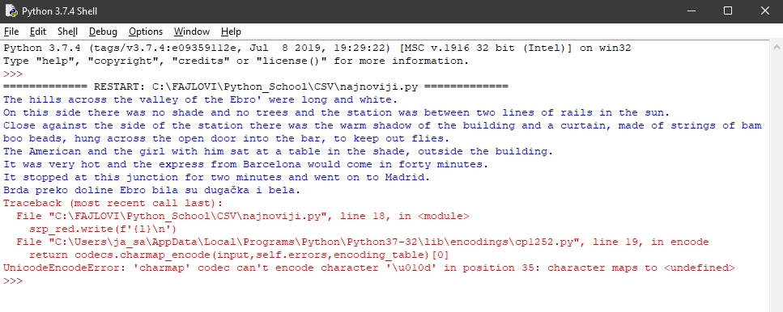Image resolution: width=783 pixels, height=312 pixels.
Task: Open the Window menu
Action: (x=192, y=32)
